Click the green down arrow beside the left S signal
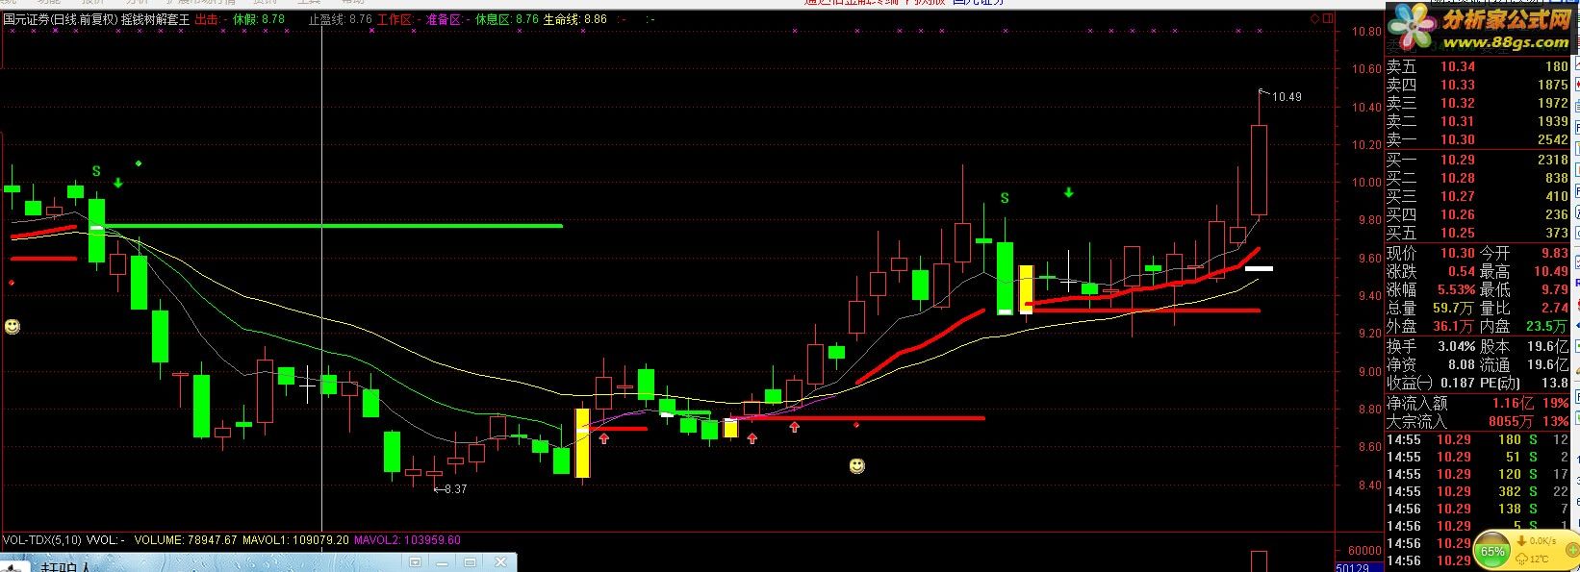Image resolution: width=1580 pixels, height=572 pixels. pyautogui.click(x=117, y=183)
